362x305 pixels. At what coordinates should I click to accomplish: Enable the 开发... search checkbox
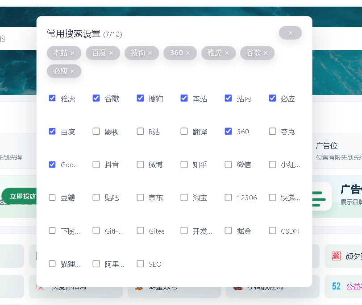tap(184, 231)
